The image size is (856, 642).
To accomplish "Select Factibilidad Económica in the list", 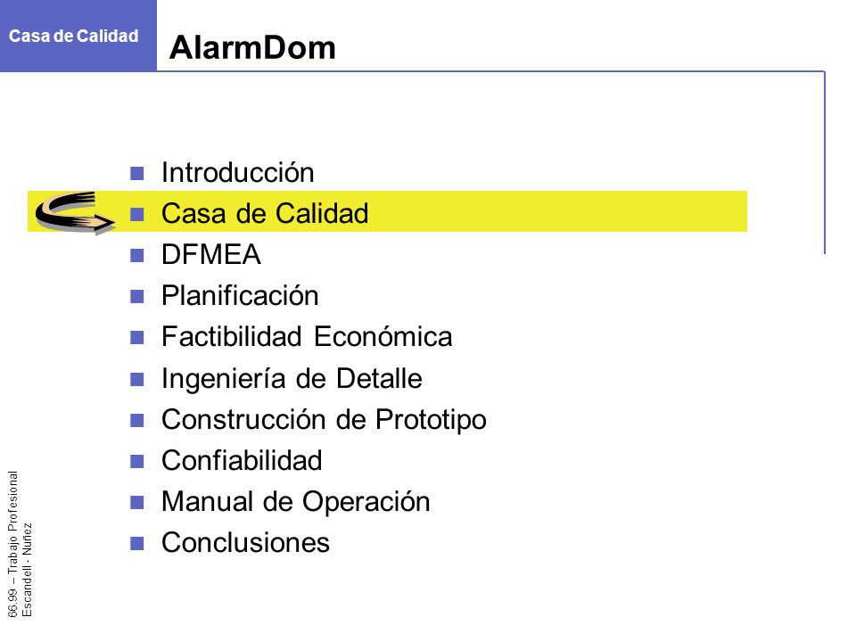I will click(307, 336).
